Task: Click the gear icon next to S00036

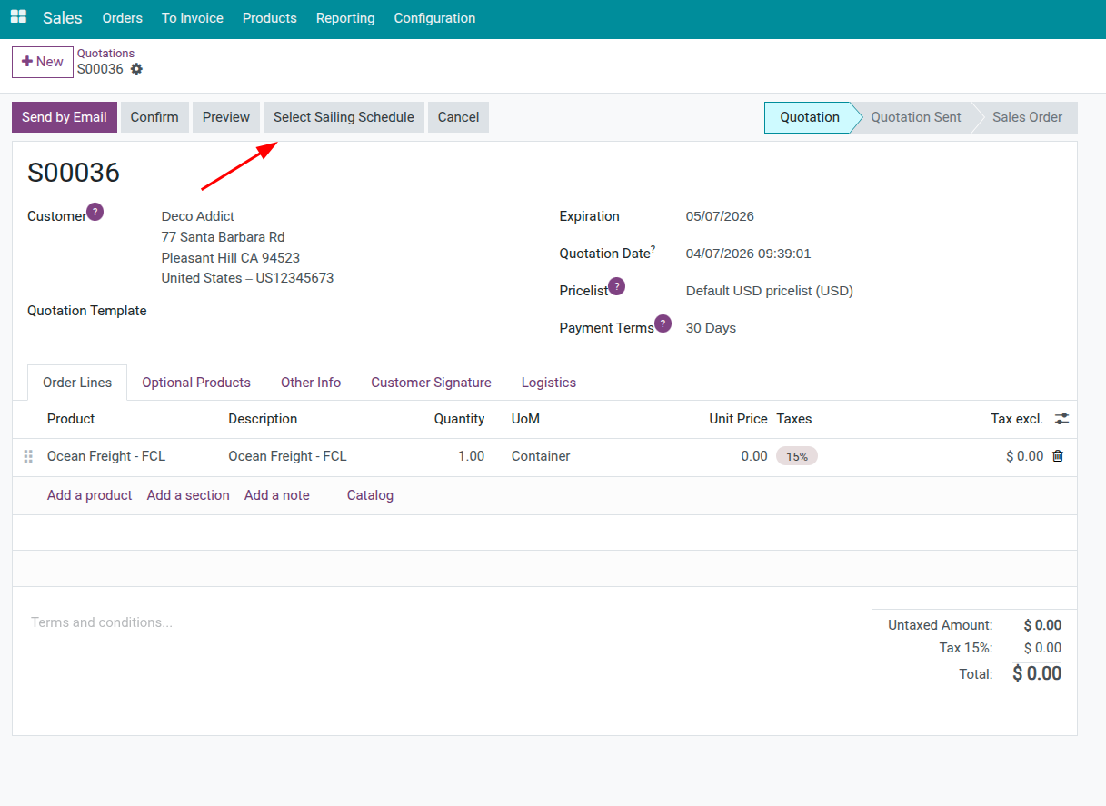Action: coord(136,69)
